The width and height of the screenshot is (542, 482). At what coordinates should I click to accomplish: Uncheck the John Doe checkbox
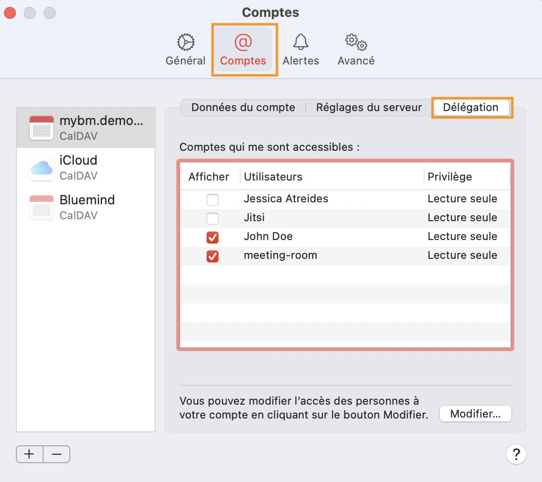pos(213,238)
